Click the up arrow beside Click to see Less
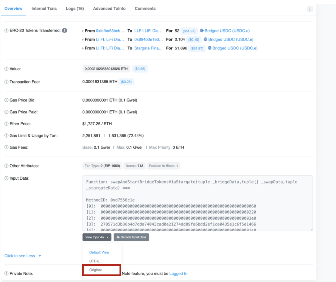Viewport: 336px width, 282px height. (40, 256)
